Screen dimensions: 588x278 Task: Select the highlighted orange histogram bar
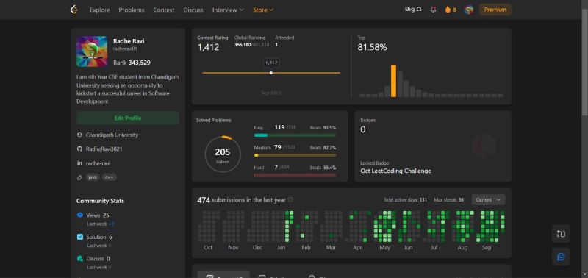393,81
